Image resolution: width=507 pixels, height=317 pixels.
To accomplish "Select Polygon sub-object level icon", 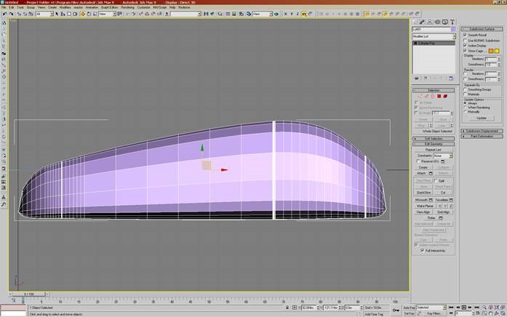I will tap(438, 96).
